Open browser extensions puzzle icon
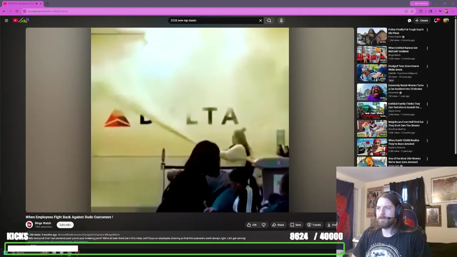The width and height of the screenshot is (457, 257). [x=421, y=11]
